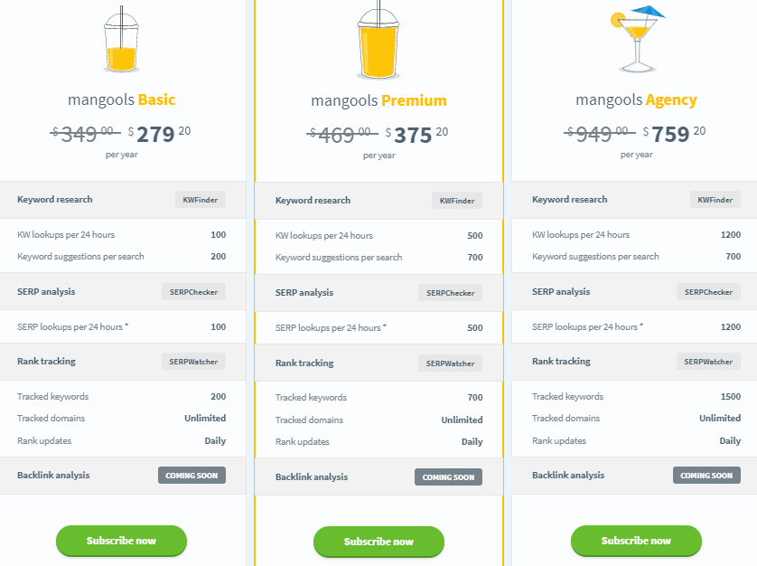The image size is (757, 566).
Task: Subscribe now to the Premium plan
Action: click(378, 543)
